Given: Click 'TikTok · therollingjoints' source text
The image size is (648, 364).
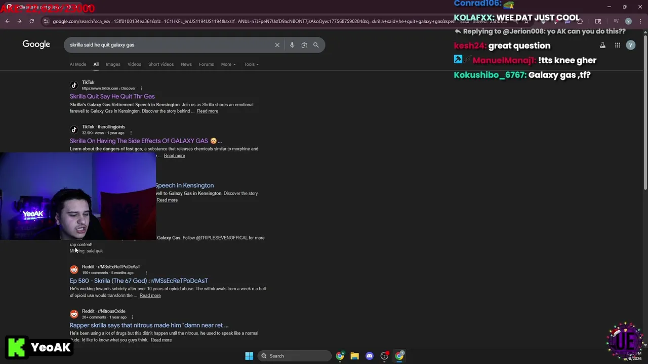Looking at the screenshot, I should pyautogui.click(x=103, y=127).
